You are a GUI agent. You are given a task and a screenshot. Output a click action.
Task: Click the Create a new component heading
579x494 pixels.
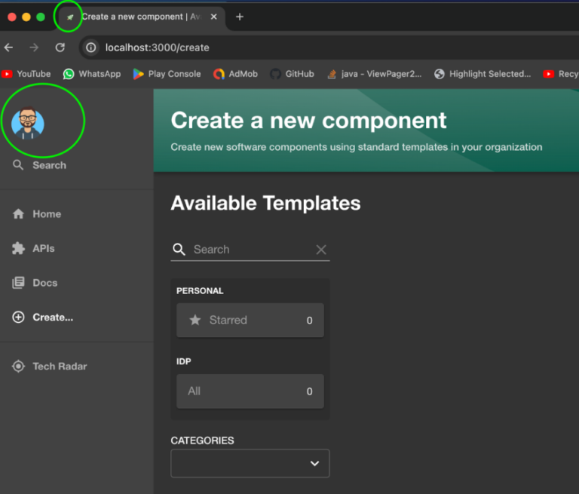coord(308,121)
